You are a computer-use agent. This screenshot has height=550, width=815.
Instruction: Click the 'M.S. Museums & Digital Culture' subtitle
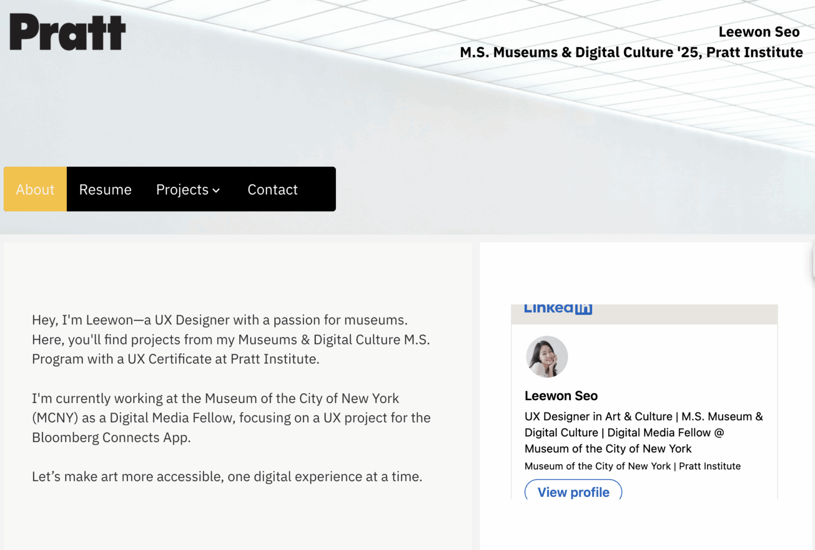pos(631,52)
